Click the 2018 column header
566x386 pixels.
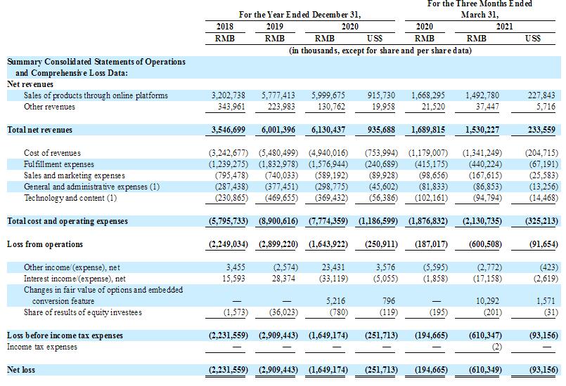(224, 27)
